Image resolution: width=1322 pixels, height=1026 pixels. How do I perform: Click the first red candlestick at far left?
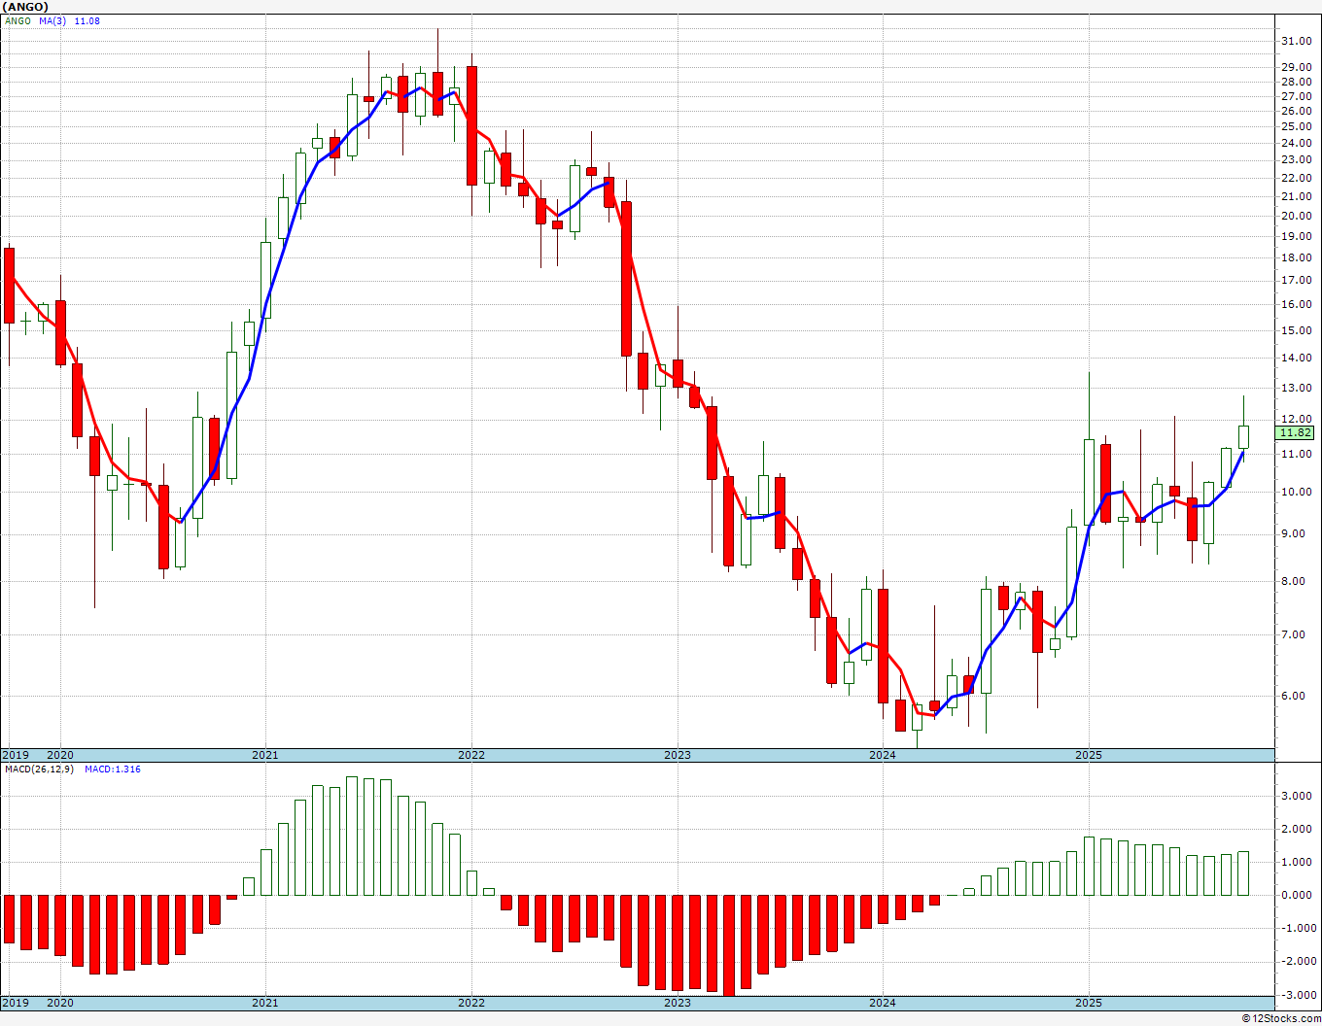pyautogui.click(x=10, y=285)
